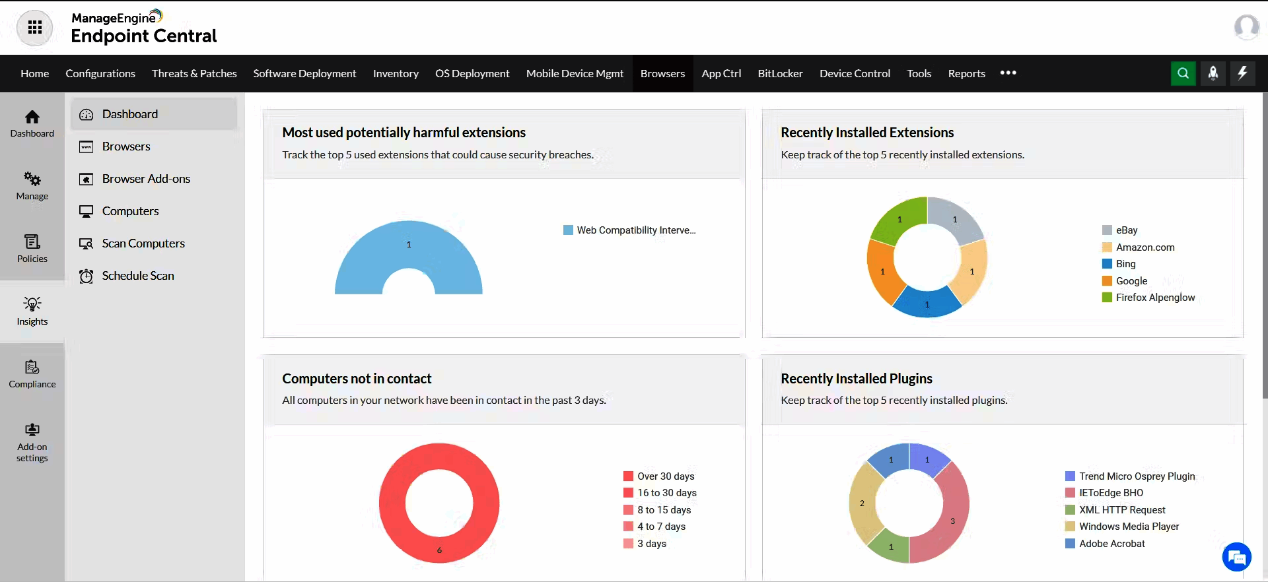Open Browser Add-ons from the side menu
The image size is (1268, 582).
point(146,179)
